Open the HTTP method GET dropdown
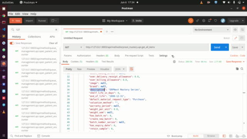247x139 pixels. pyautogui.click(x=73, y=47)
